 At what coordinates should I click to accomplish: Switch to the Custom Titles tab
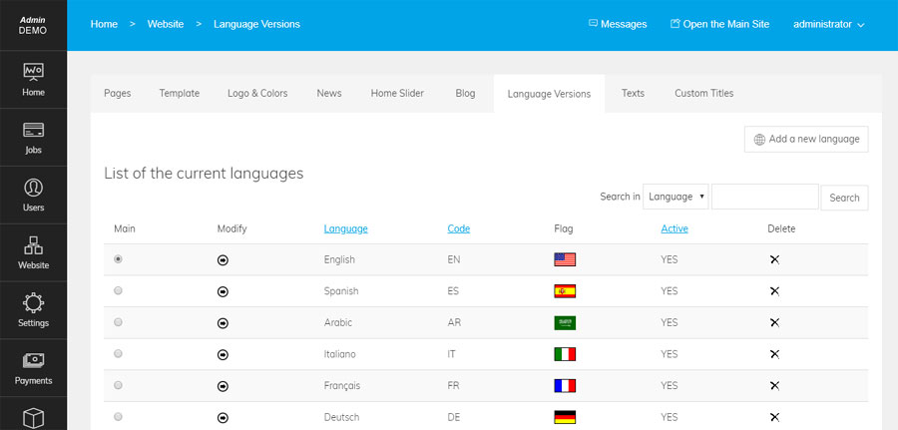click(x=703, y=94)
